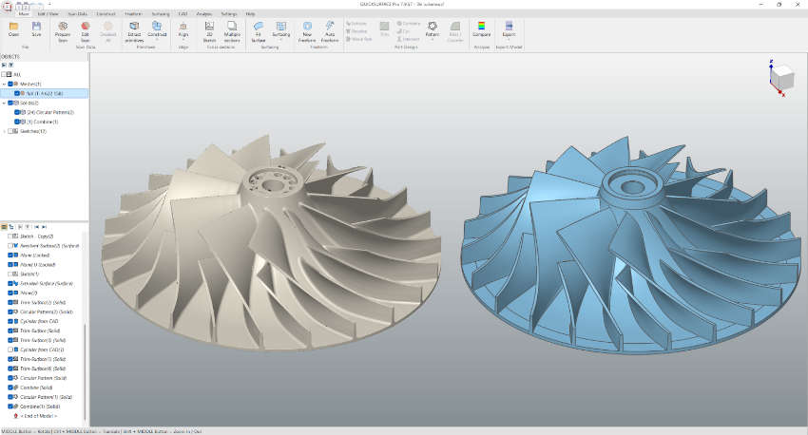
Task: Click the second icon in the Objects panel toolbar
Action: tap(10, 66)
